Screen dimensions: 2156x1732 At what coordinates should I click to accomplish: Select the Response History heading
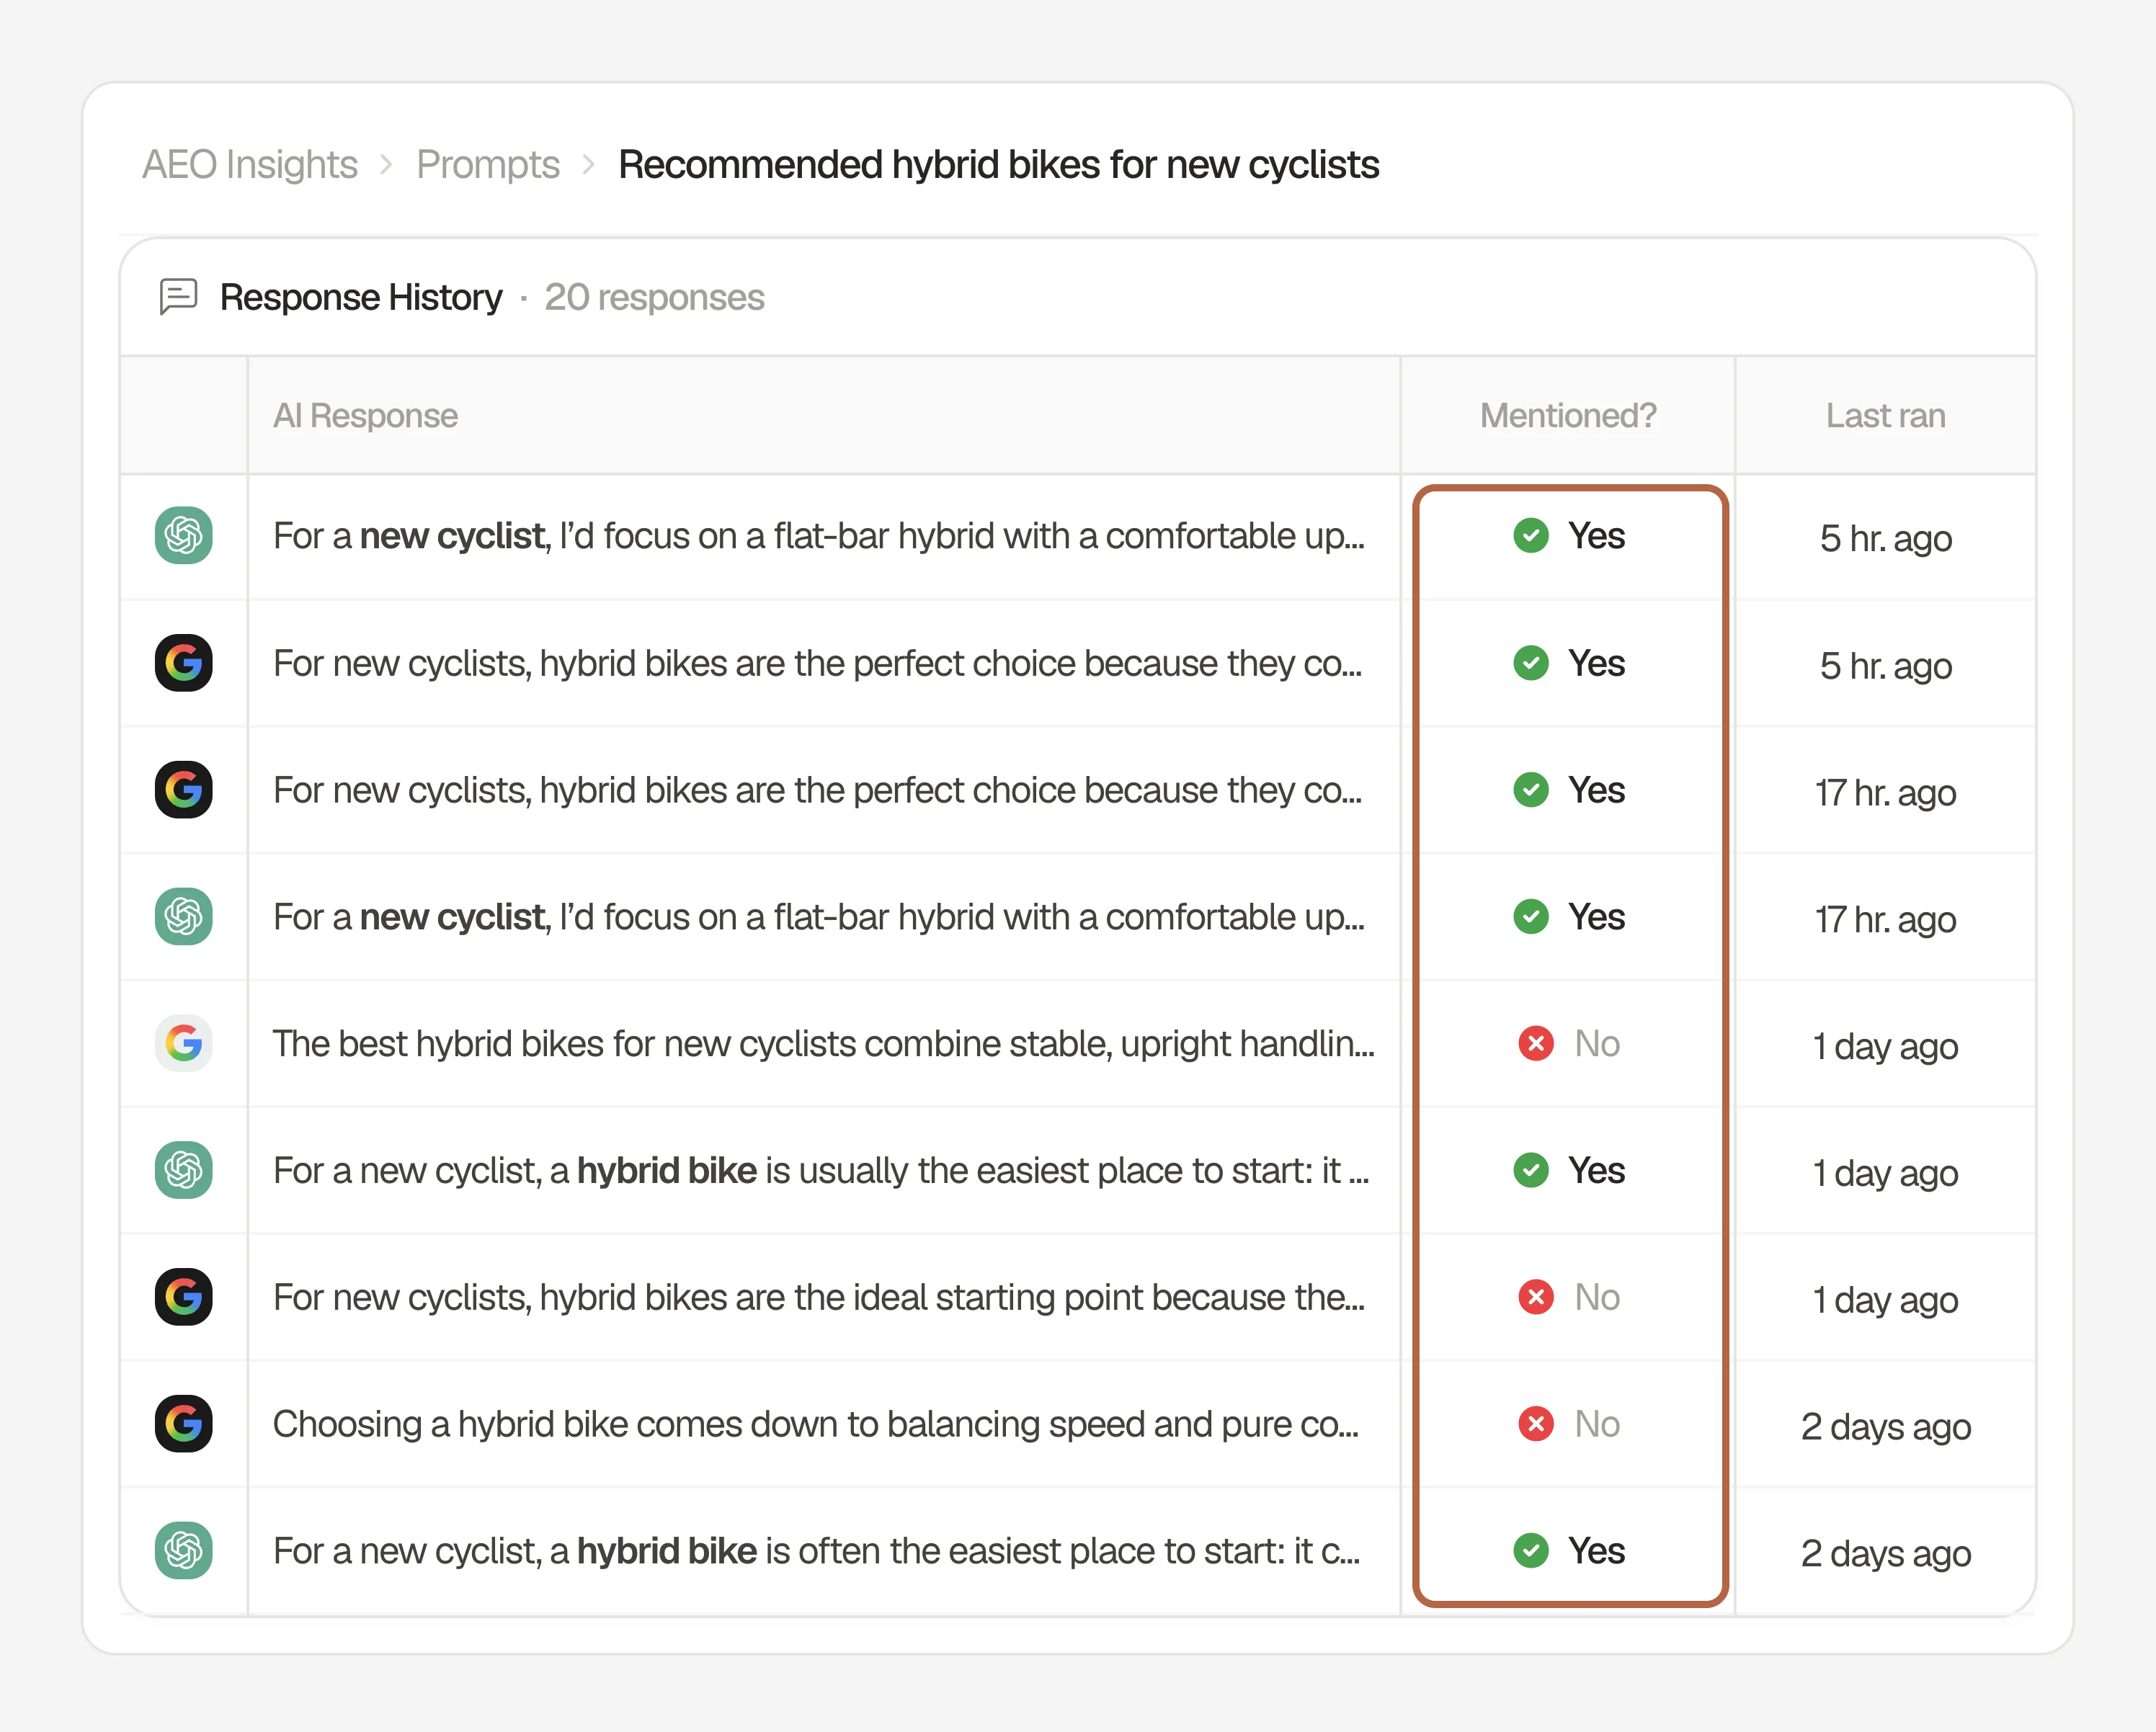pos(361,297)
